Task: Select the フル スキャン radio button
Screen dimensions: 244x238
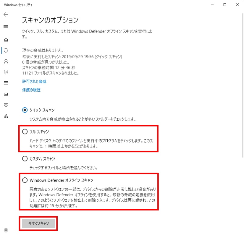Action: point(25,132)
